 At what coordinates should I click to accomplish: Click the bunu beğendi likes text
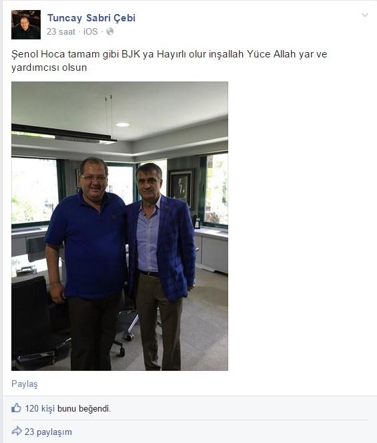pos(84,408)
